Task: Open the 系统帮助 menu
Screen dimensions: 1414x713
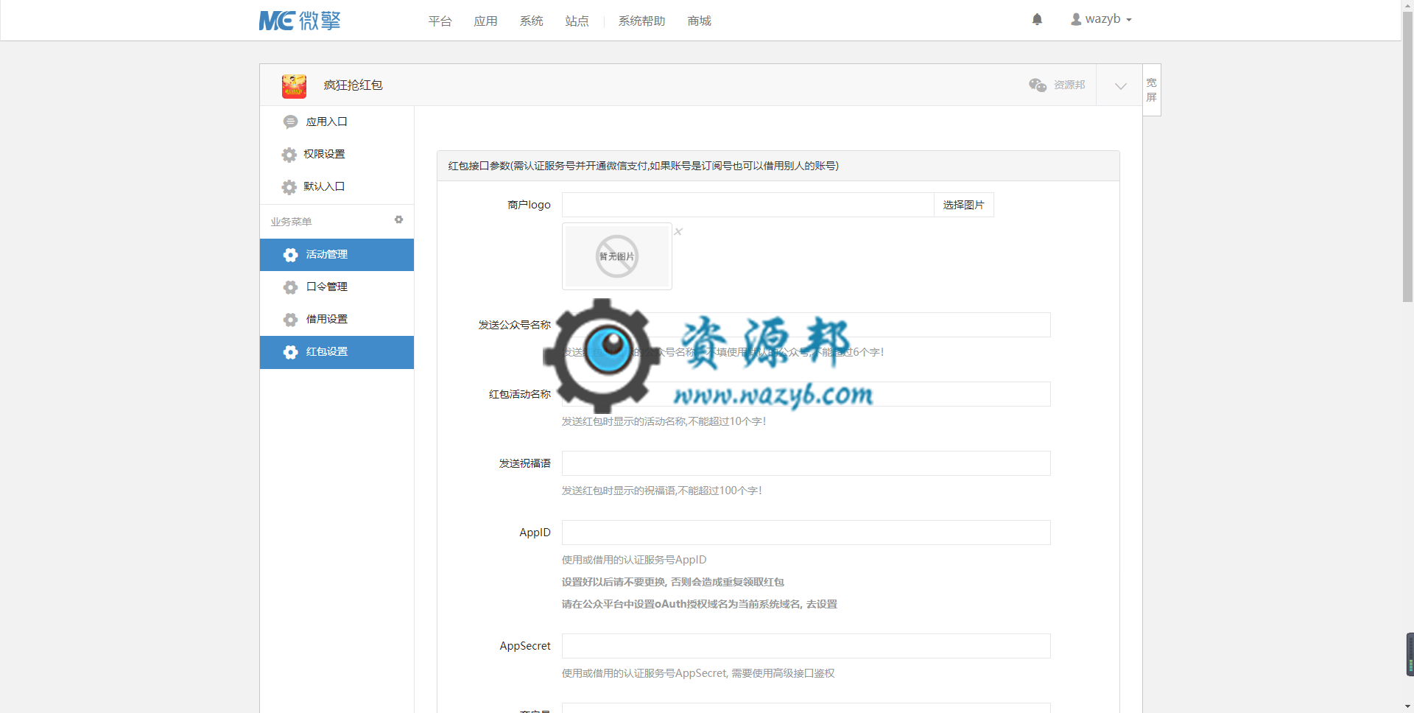Action: [642, 21]
